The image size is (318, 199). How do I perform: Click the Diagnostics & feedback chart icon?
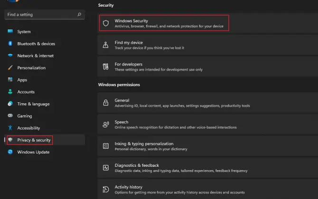(106, 168)
